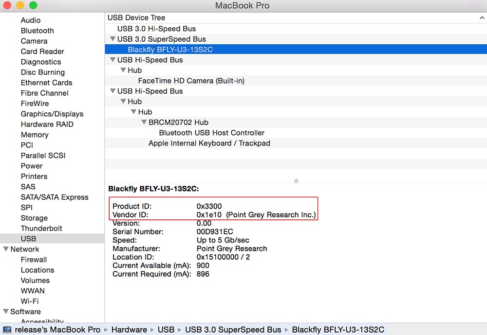
Task: Select the Blackfly BFLY-U3-13S2C device row
Action: click(x=296, y=49)
